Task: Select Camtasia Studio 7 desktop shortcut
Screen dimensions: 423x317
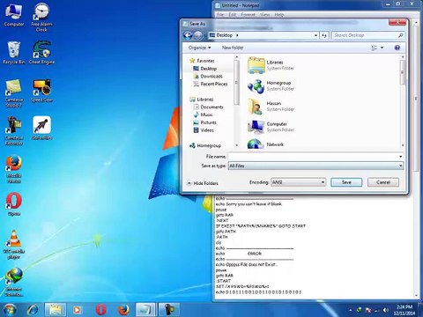Action: 13,93
